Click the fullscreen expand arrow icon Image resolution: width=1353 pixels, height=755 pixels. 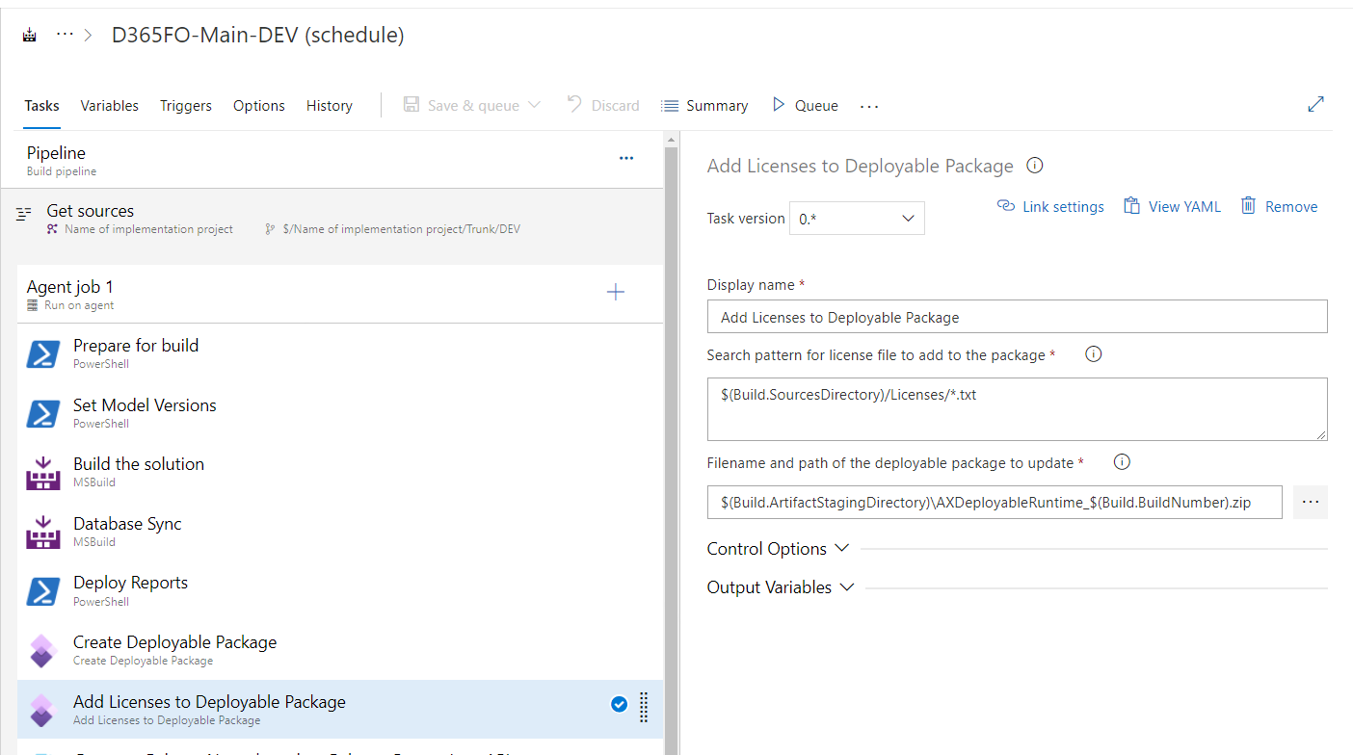(x=1316, y=103)
